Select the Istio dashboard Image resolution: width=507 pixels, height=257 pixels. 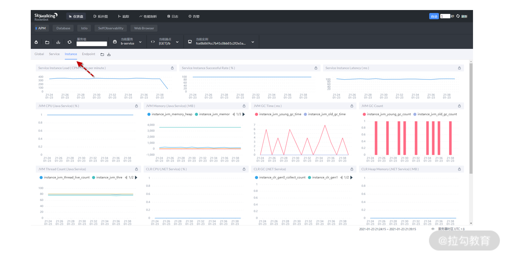point(84,28)
